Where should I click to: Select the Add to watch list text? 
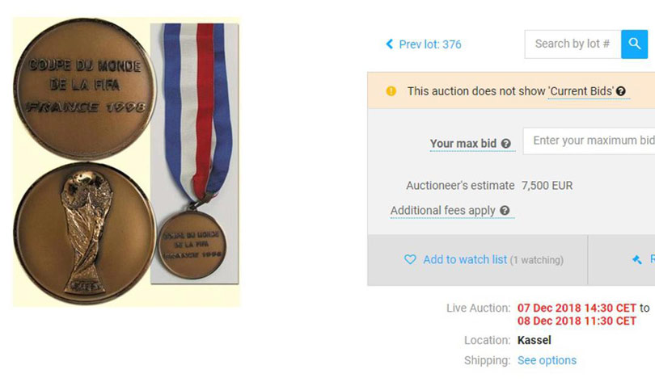point(465,260)
